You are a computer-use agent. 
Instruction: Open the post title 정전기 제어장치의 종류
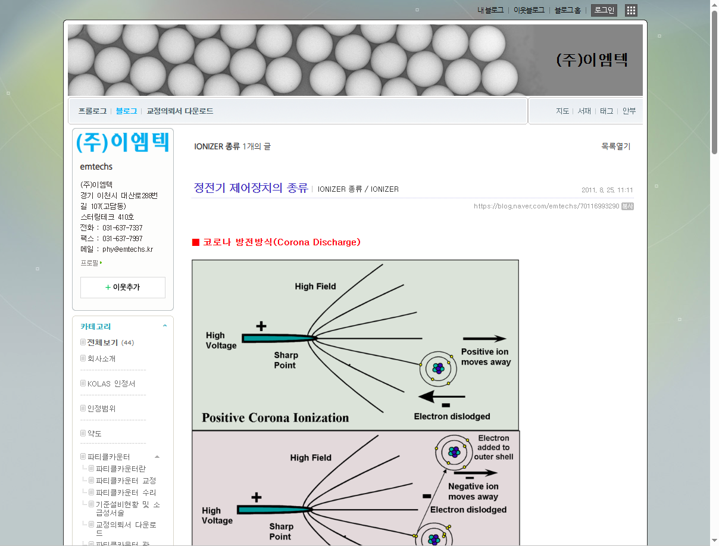point(251,188)
